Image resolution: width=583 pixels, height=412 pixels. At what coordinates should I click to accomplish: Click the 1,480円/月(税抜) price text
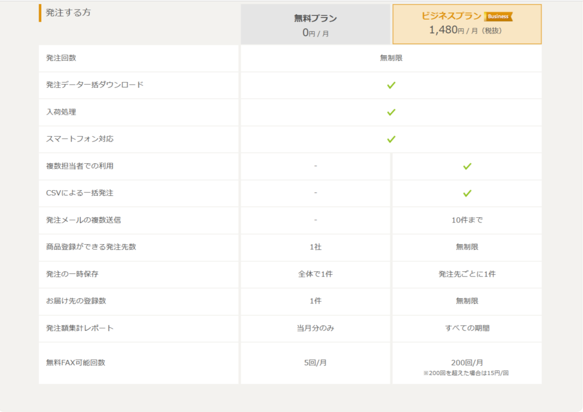(x=466, y=30)
